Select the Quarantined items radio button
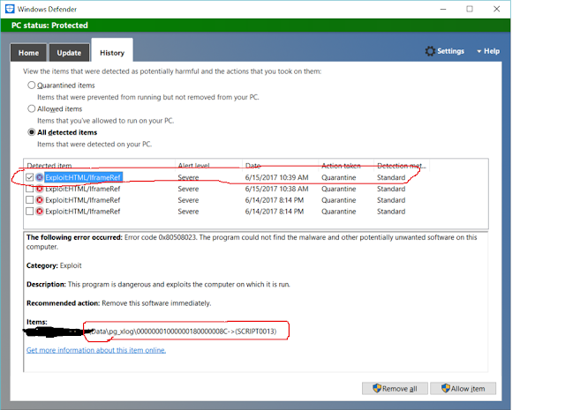Viewport: 565px width, 410px height. (32, 86)
